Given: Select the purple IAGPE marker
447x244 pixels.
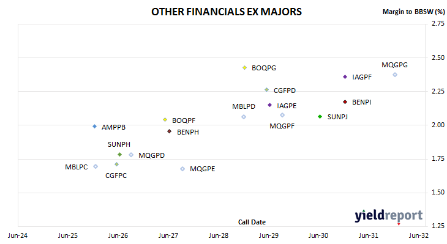Looking at the screenshot, I should click(x=269, y=105).
